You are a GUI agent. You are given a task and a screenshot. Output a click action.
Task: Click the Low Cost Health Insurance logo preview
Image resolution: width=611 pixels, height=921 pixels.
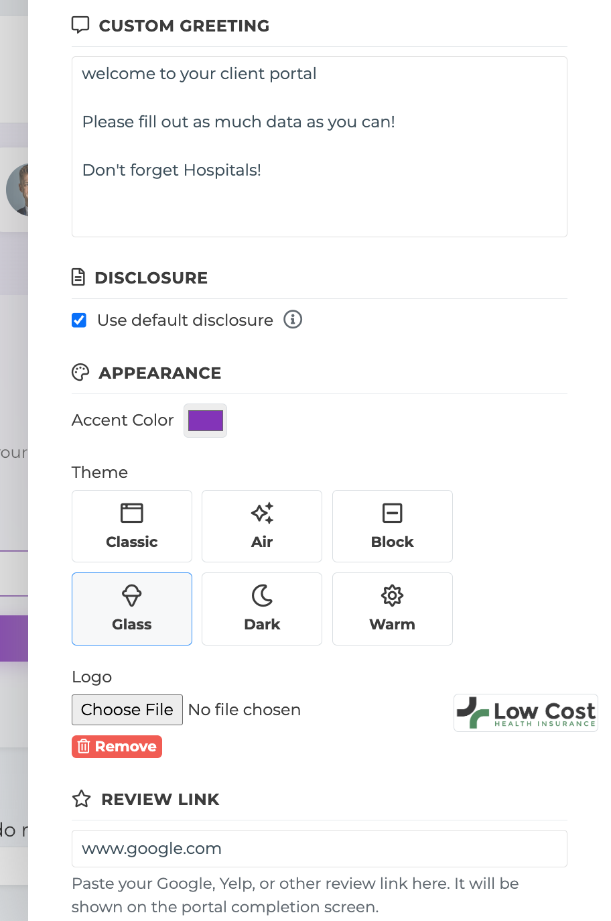[526, 713]
